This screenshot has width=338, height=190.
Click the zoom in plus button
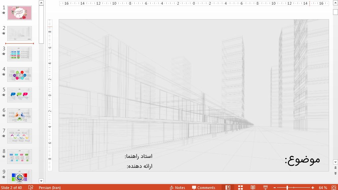coord(312,188)
